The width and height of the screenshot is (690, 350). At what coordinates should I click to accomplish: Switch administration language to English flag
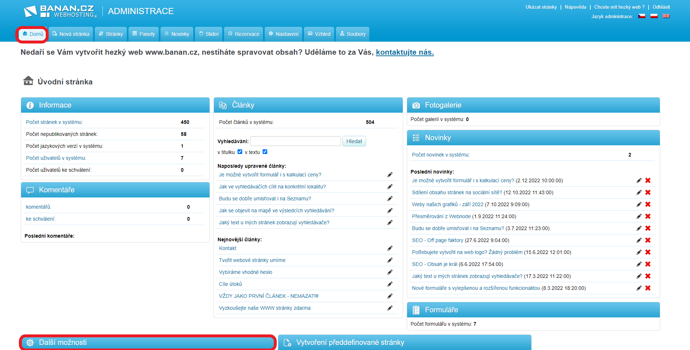pyautogui.click(x=666, y=16)
